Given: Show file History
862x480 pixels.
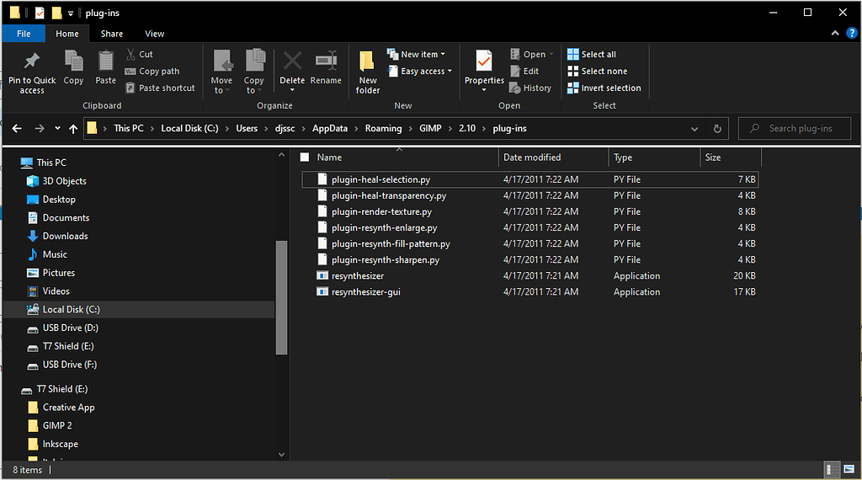Looking at the screenshot, I should (530, 88).
